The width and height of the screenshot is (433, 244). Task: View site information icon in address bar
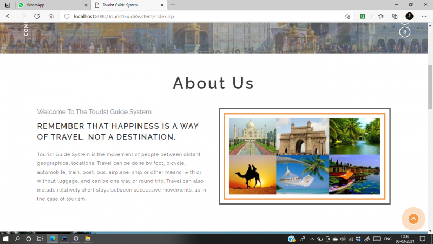(67, 16)
